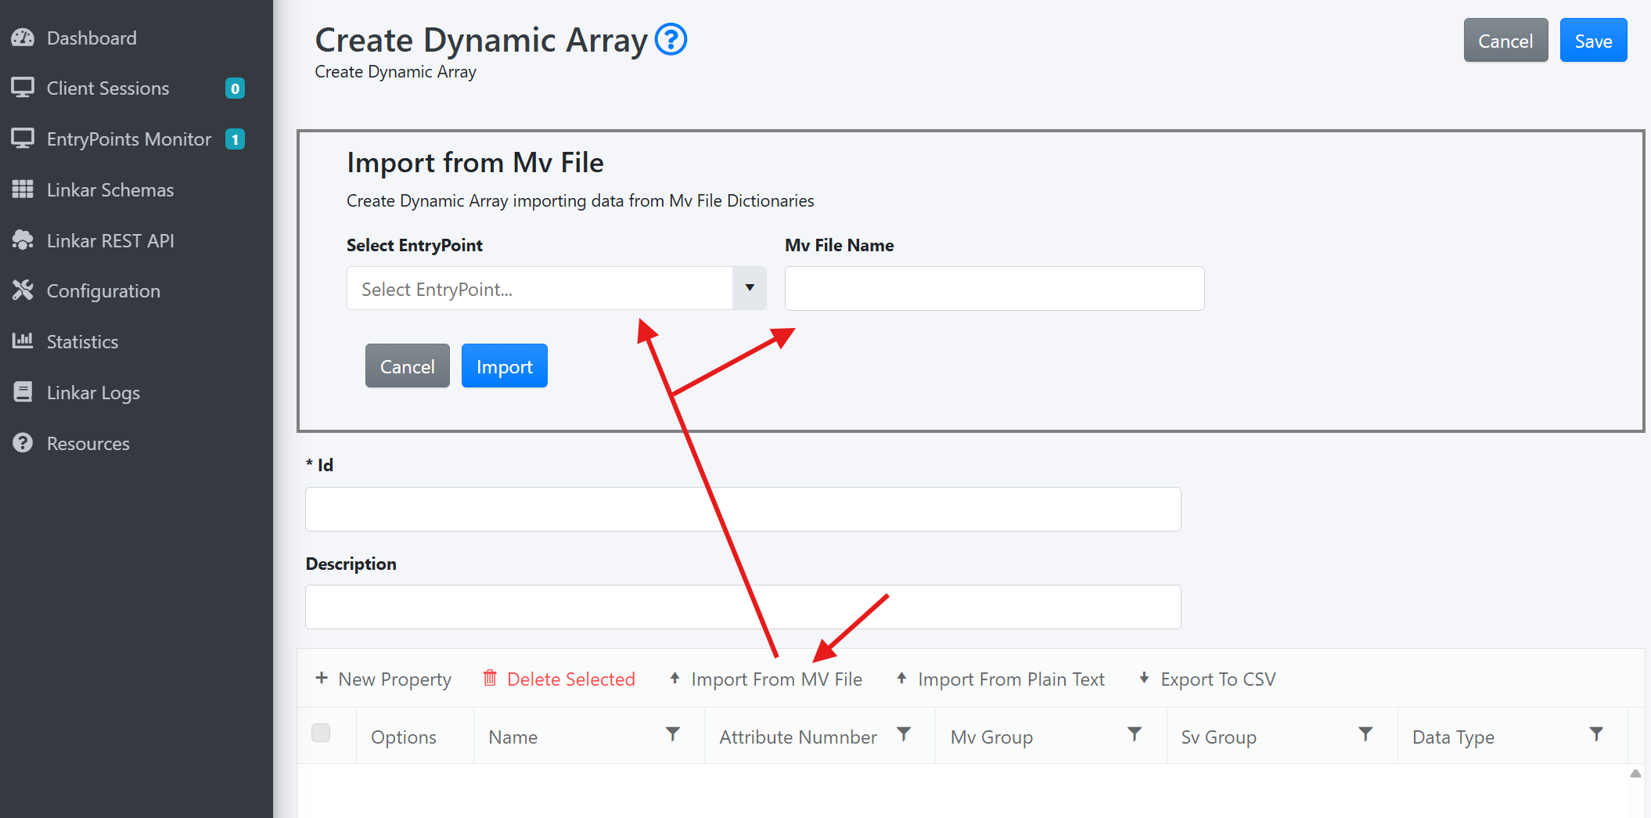Open the Configuration tools icon

(x=23, y=290)
